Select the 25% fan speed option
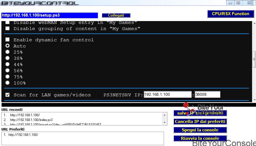 pyautogui.click(x=7, y=52)
